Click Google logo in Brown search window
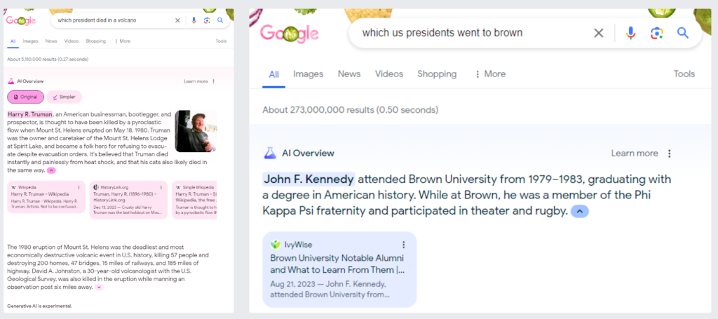718x319 pixels. [290, 34]
